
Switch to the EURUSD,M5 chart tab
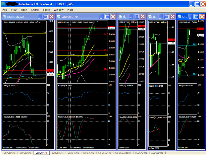point(58,153)
